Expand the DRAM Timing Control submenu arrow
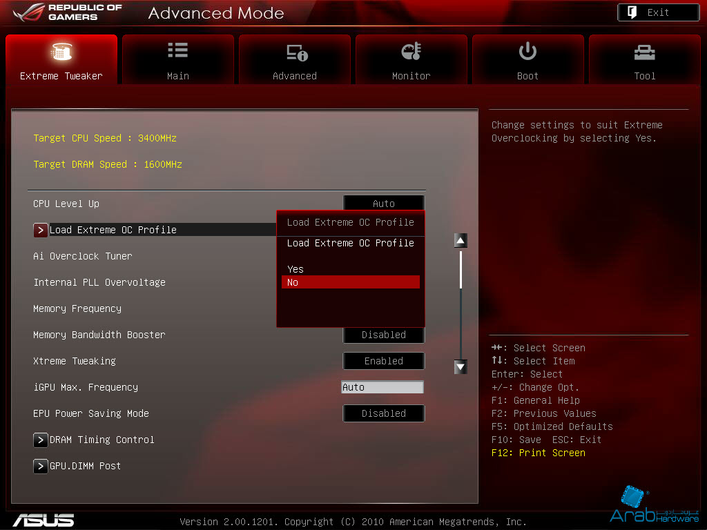The width and height of the screenshot is (707, 530). [40, 440]
